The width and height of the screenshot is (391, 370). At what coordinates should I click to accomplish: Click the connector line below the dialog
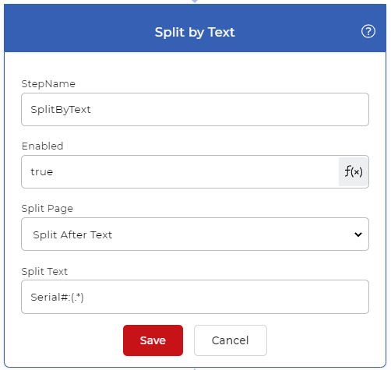(195, 369)
